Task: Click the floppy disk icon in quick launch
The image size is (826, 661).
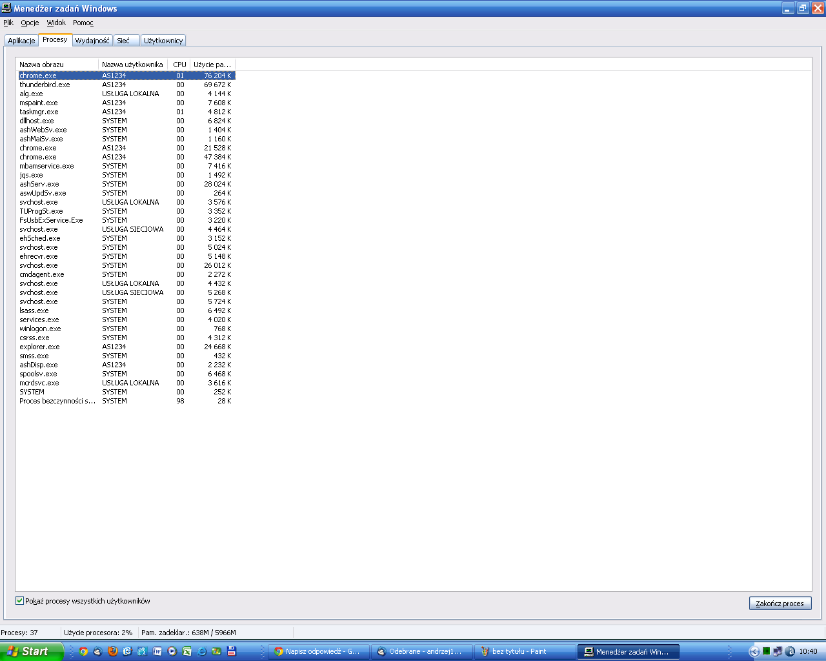Action: click(232, 651)
